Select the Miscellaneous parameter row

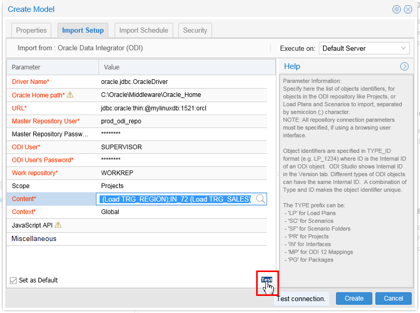coord(136,238)
